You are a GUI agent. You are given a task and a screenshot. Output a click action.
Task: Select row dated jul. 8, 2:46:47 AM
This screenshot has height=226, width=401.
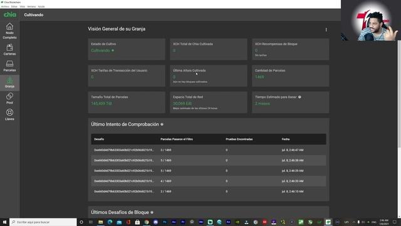[x=209, y=150]
